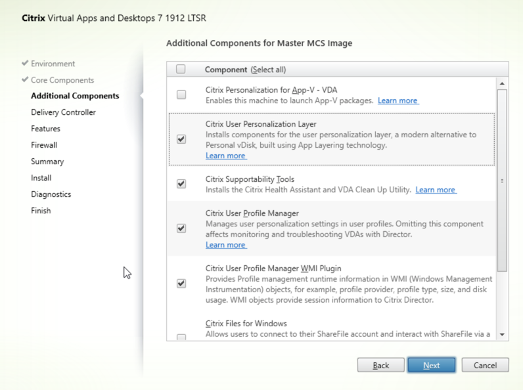Open Learn more for User Profile Manager
This screenshot has height=390, width=523.
pos(226,245)
